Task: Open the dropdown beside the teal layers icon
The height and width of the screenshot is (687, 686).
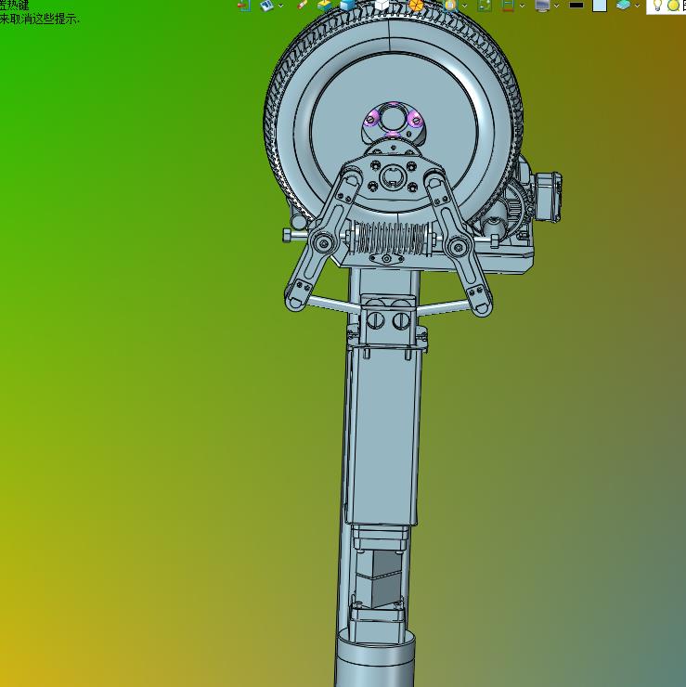Action: tap(637, 6)
